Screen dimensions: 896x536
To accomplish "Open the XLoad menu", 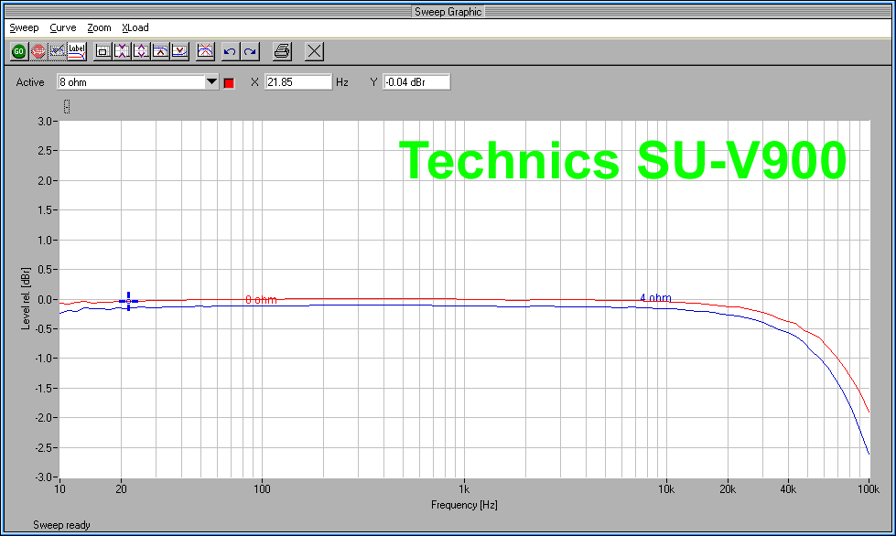I will (135, 27).
